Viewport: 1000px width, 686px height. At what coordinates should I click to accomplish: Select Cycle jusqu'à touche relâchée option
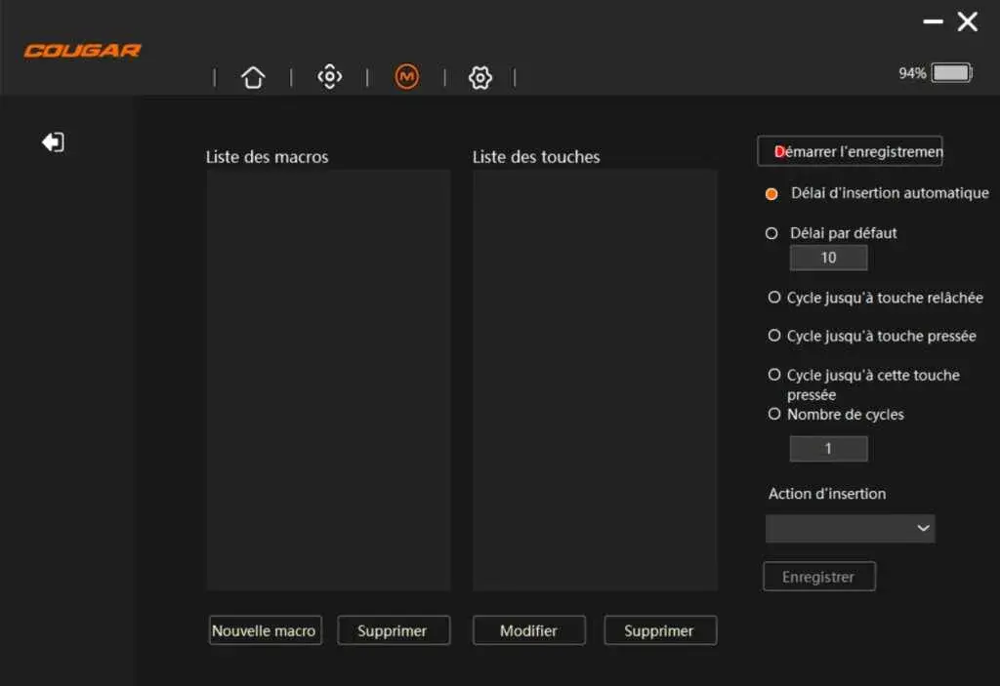point(773,298)
